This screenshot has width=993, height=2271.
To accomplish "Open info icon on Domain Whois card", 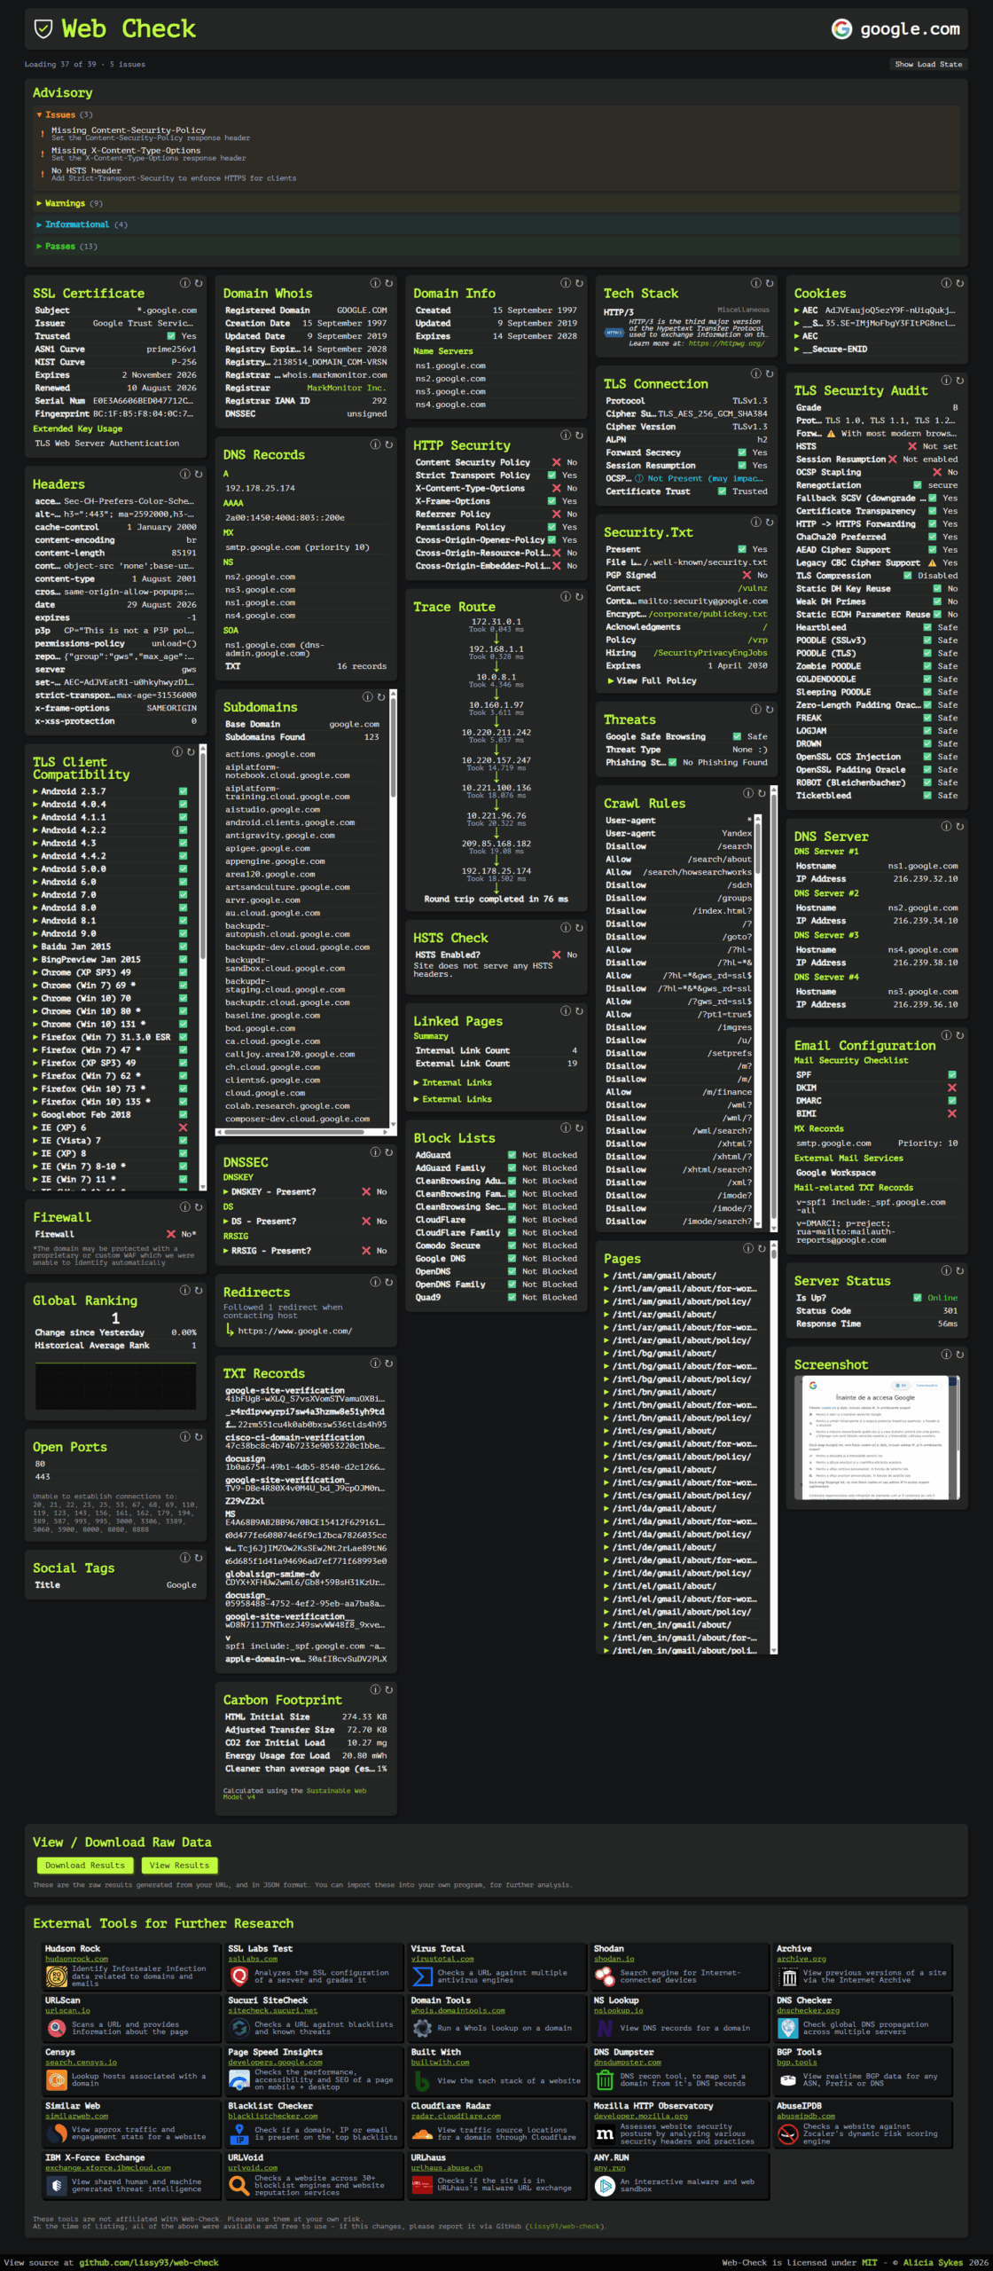I will point(375,283).
